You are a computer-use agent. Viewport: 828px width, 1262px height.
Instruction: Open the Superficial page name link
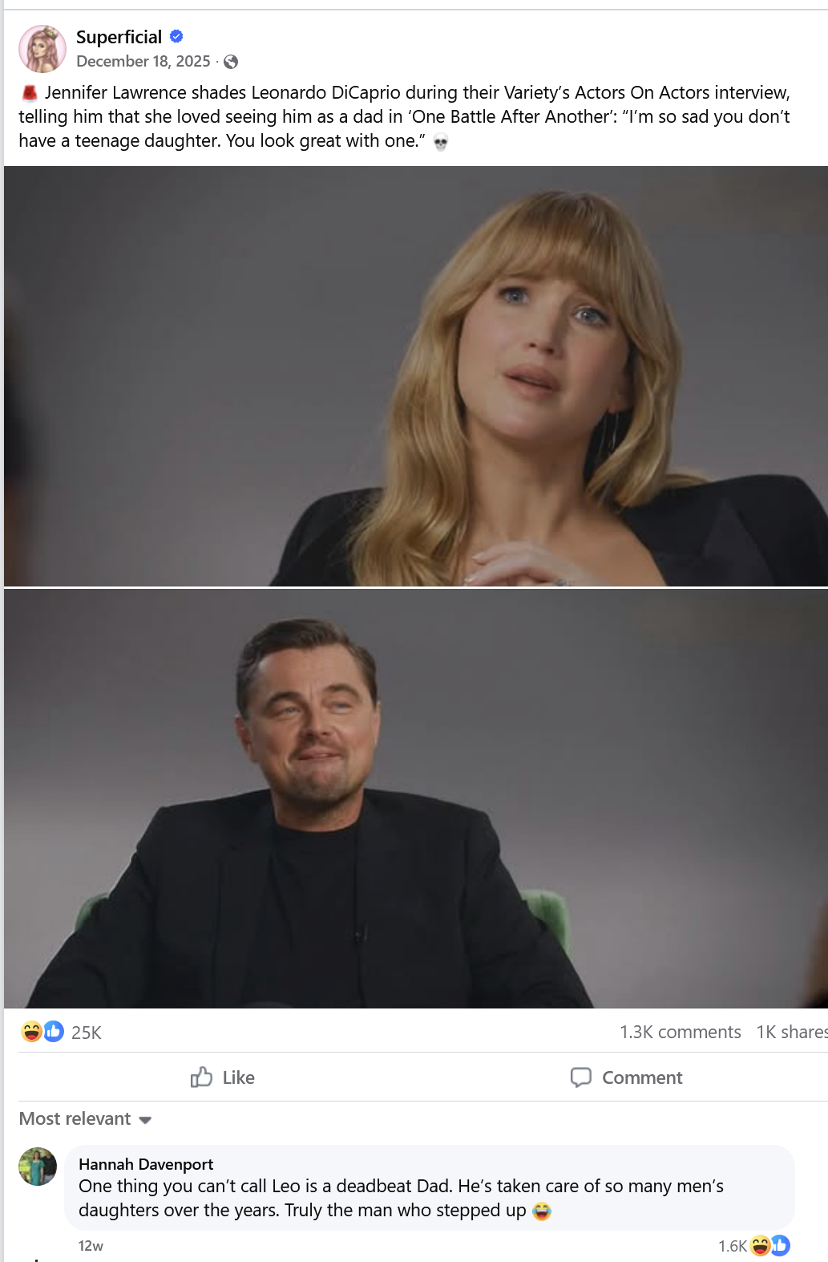click(119, 37)
